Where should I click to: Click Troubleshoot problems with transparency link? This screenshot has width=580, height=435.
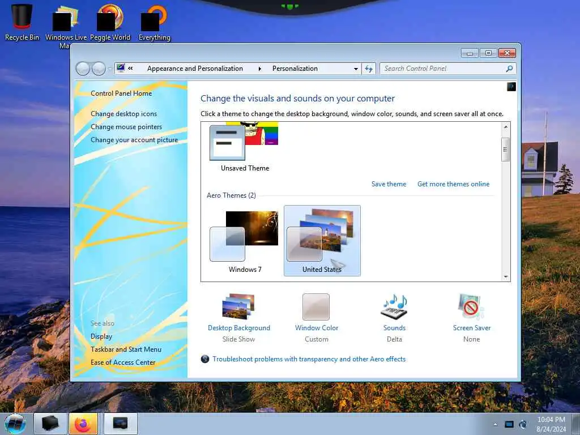(309, 359)
